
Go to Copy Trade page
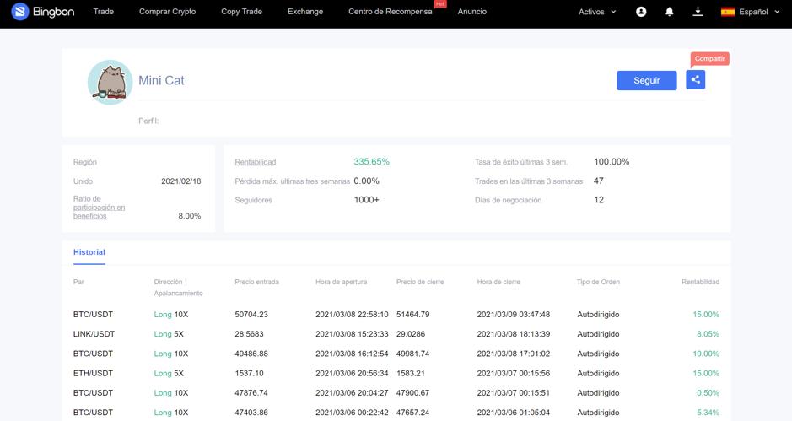241,12
